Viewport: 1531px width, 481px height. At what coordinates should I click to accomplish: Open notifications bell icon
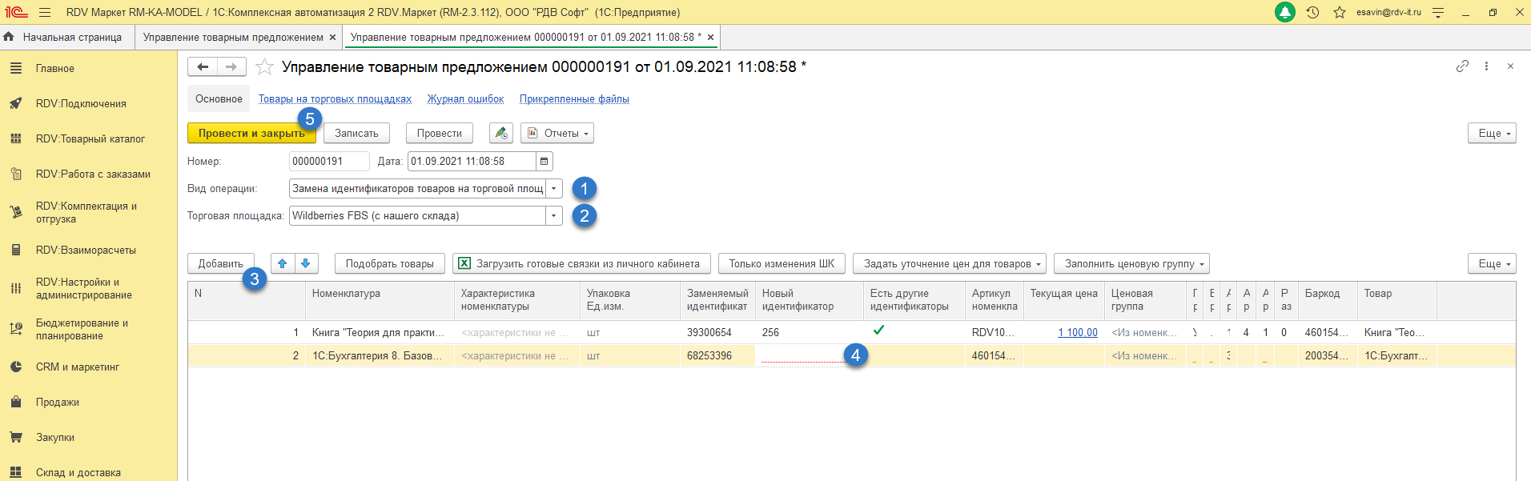1285,12
